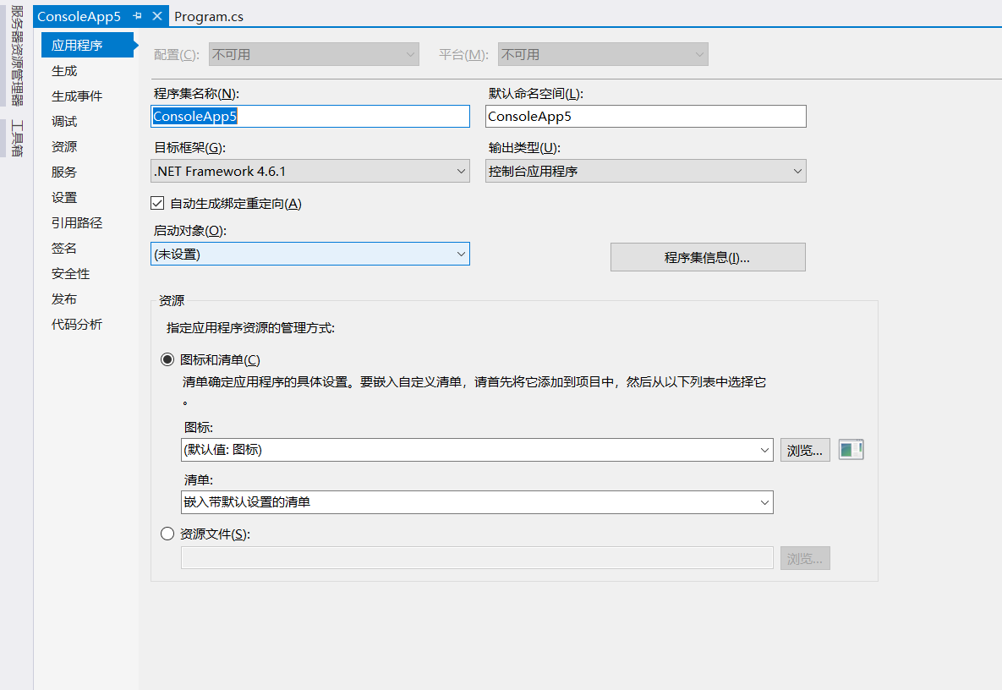Select the 应用程序 settings page
The width and height of the screenshot is (1002, 690).
[88, 46]
